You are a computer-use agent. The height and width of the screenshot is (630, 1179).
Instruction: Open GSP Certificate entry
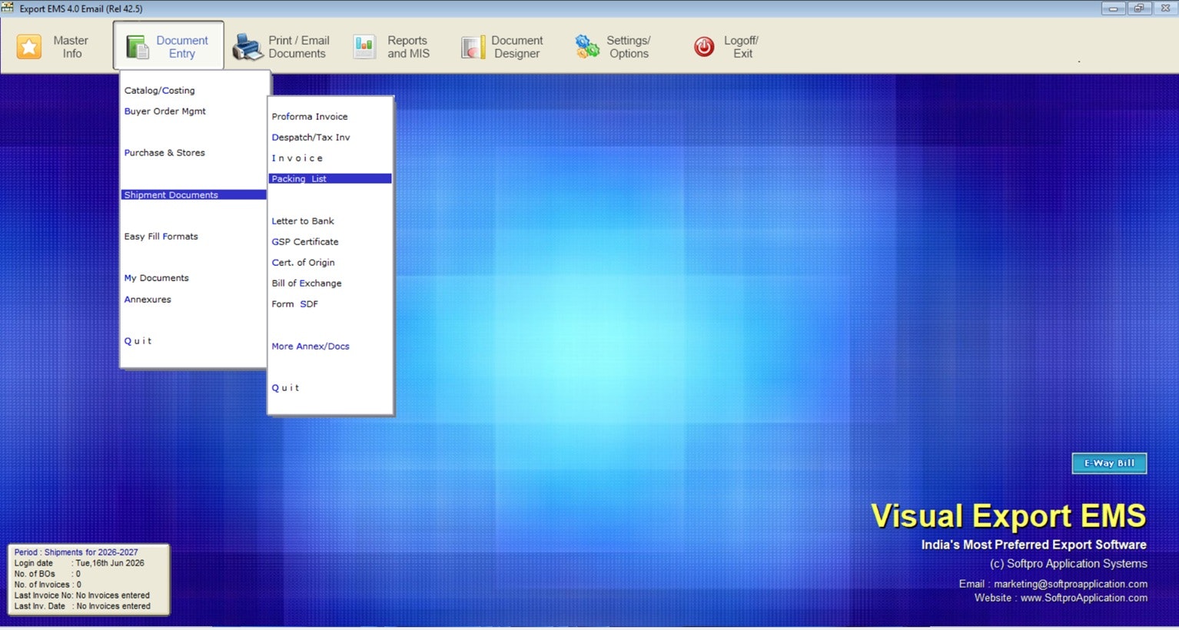pyautogui.click(x=305, y=242)
